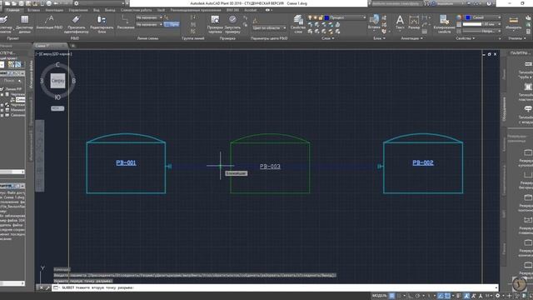Open the Data Manager (Диспетчер данных) tool
The width and height of the screenshot is (533, 300).
(24, 24)
